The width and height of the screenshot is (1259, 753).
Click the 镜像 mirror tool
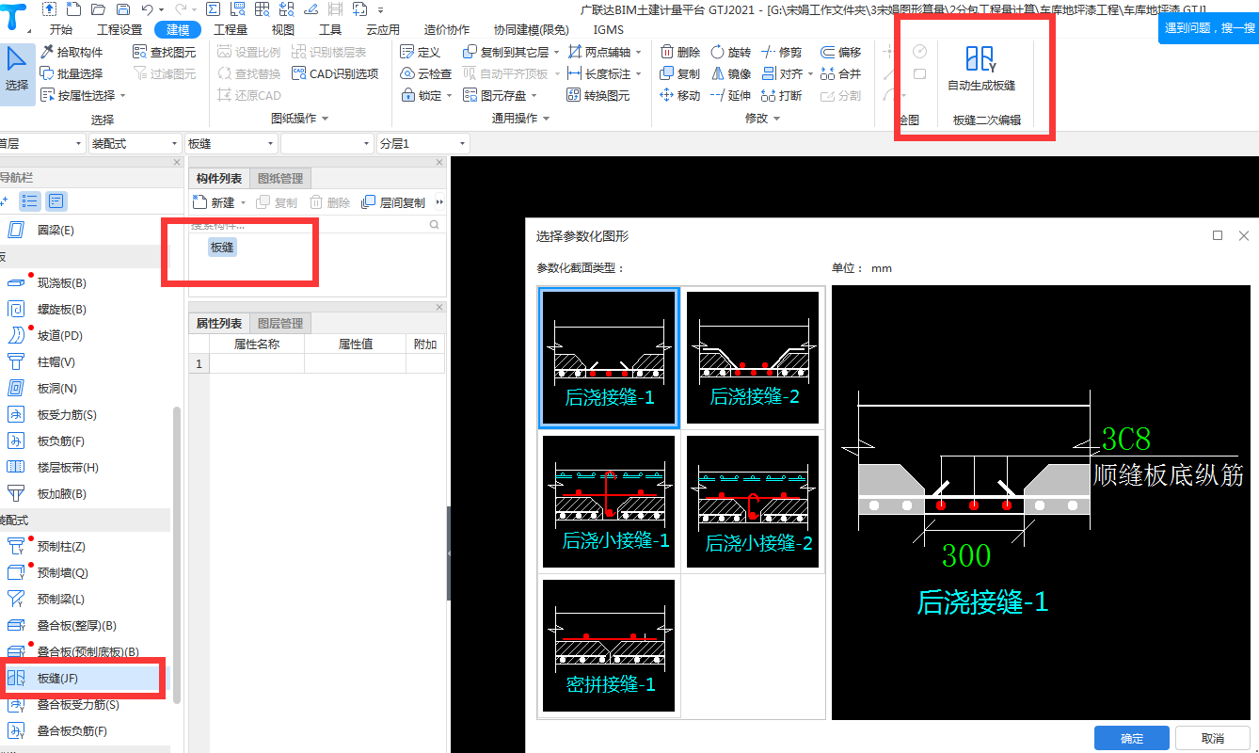click(x=731, y=73)
